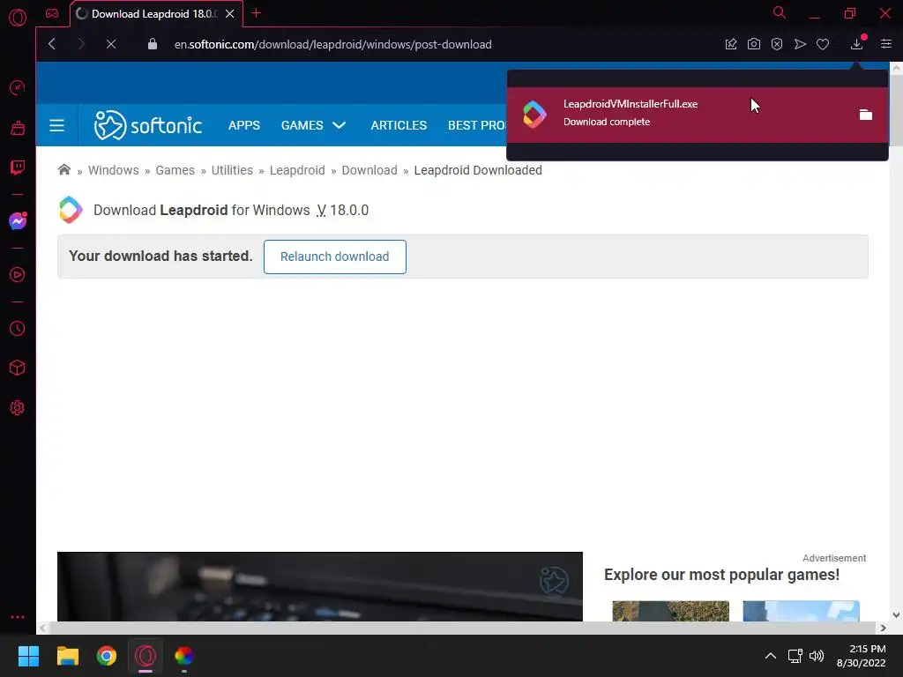Open the APPS menu item
Screen dimensions: 903x677
point(244,125)
